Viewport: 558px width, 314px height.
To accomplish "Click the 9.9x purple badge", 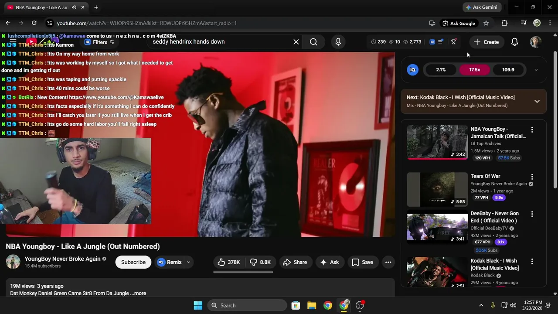I will (x=499, y=198).
